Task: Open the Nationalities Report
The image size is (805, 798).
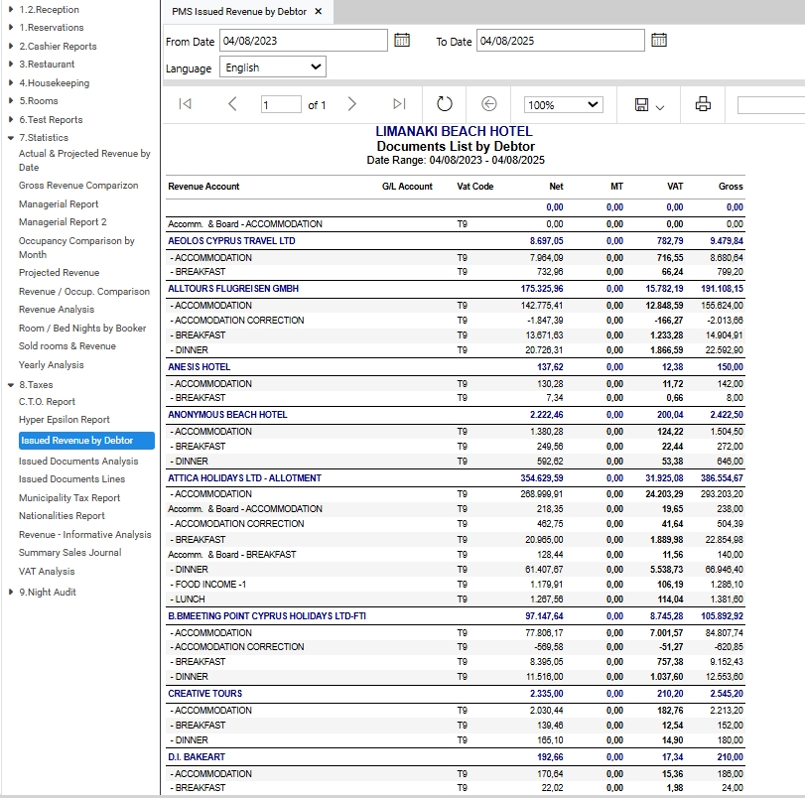Action: point(62,515)
